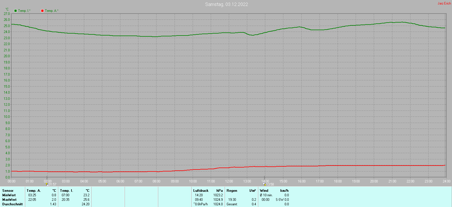This screenshot has height=207, width=452.
Task: Click the chart title 'Samstag, 03.12.2022'
Action: (227, 4)
